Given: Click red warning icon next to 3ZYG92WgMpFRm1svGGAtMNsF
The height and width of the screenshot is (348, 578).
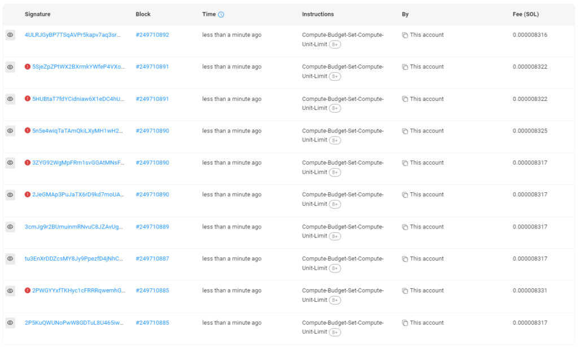Looking at the screenshot, I should pyautogui.click(x=28, y=162).
